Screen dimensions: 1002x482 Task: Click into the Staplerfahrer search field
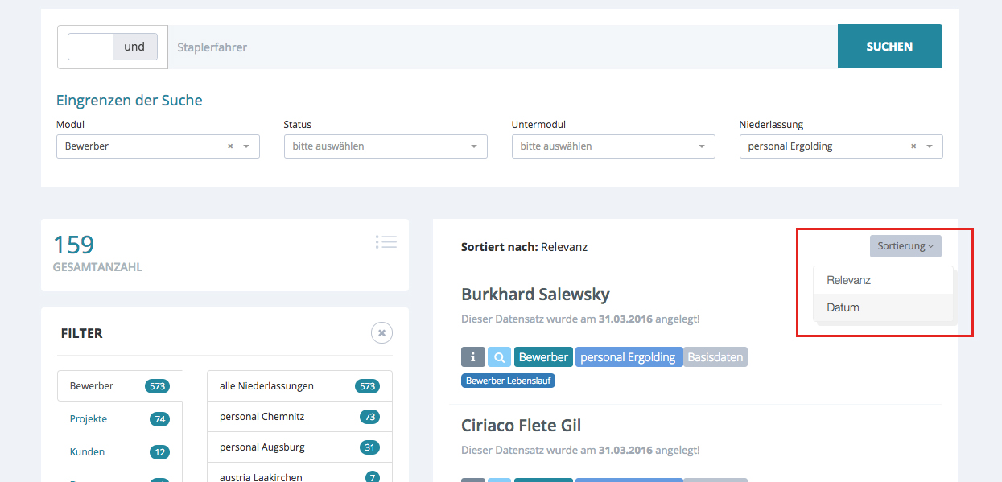tap(499, 47)
